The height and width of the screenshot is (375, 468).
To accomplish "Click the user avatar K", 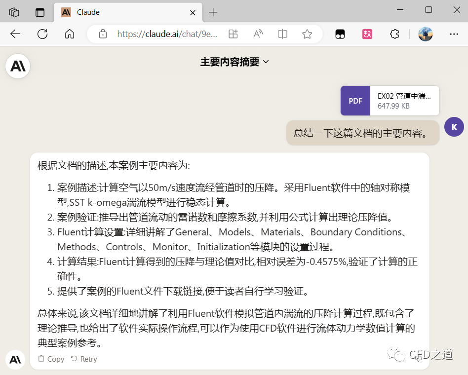I will 454,127.
